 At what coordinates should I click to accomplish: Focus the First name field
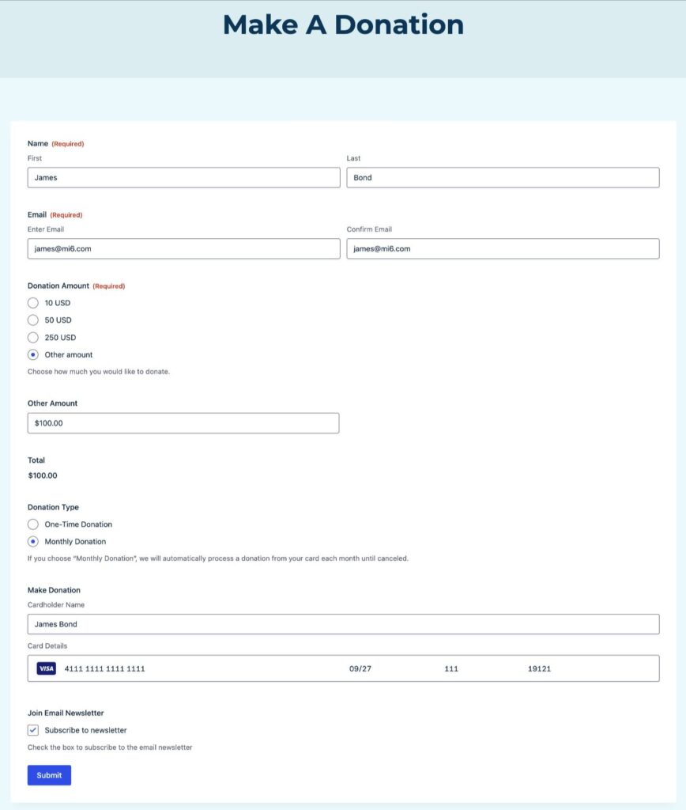[184, 178]
